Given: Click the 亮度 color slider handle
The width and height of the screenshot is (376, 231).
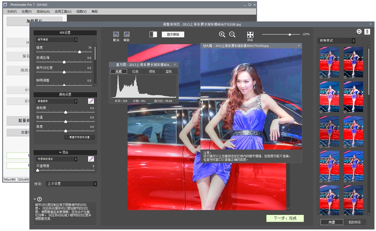Looking at the screenshot, I should coord(66,131).
